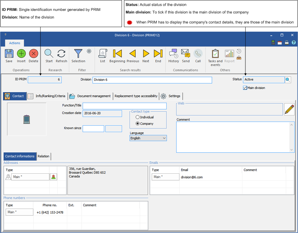Click the green Insert plus icon

21,54
